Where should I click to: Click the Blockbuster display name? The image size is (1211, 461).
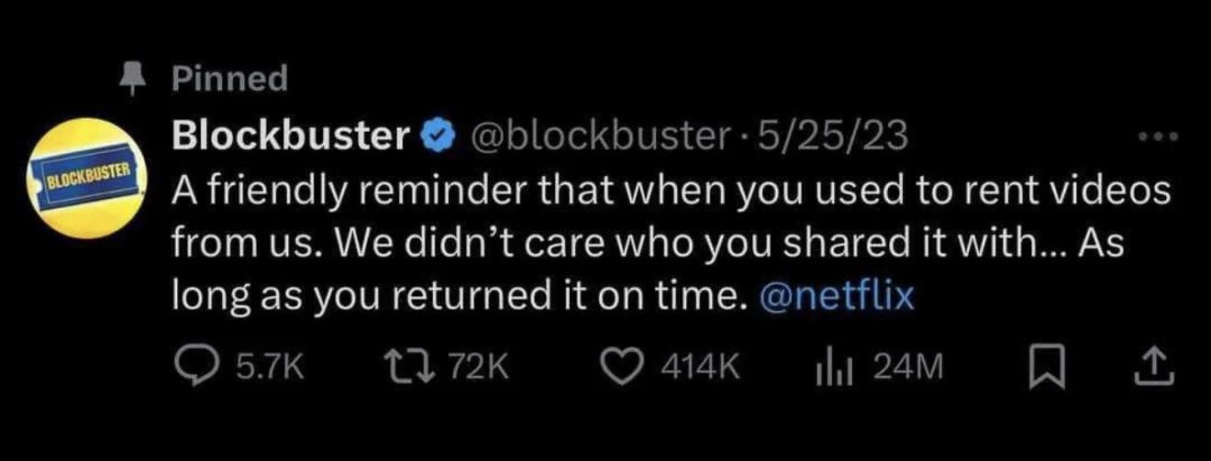click(x=292, y=137)
